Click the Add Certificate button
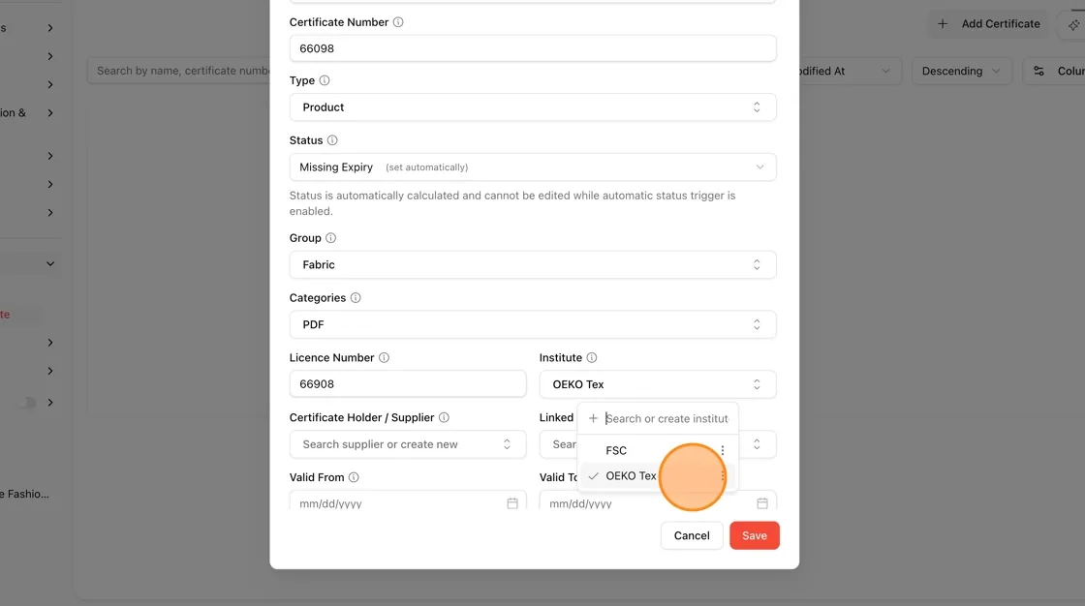 coord(989,24)
